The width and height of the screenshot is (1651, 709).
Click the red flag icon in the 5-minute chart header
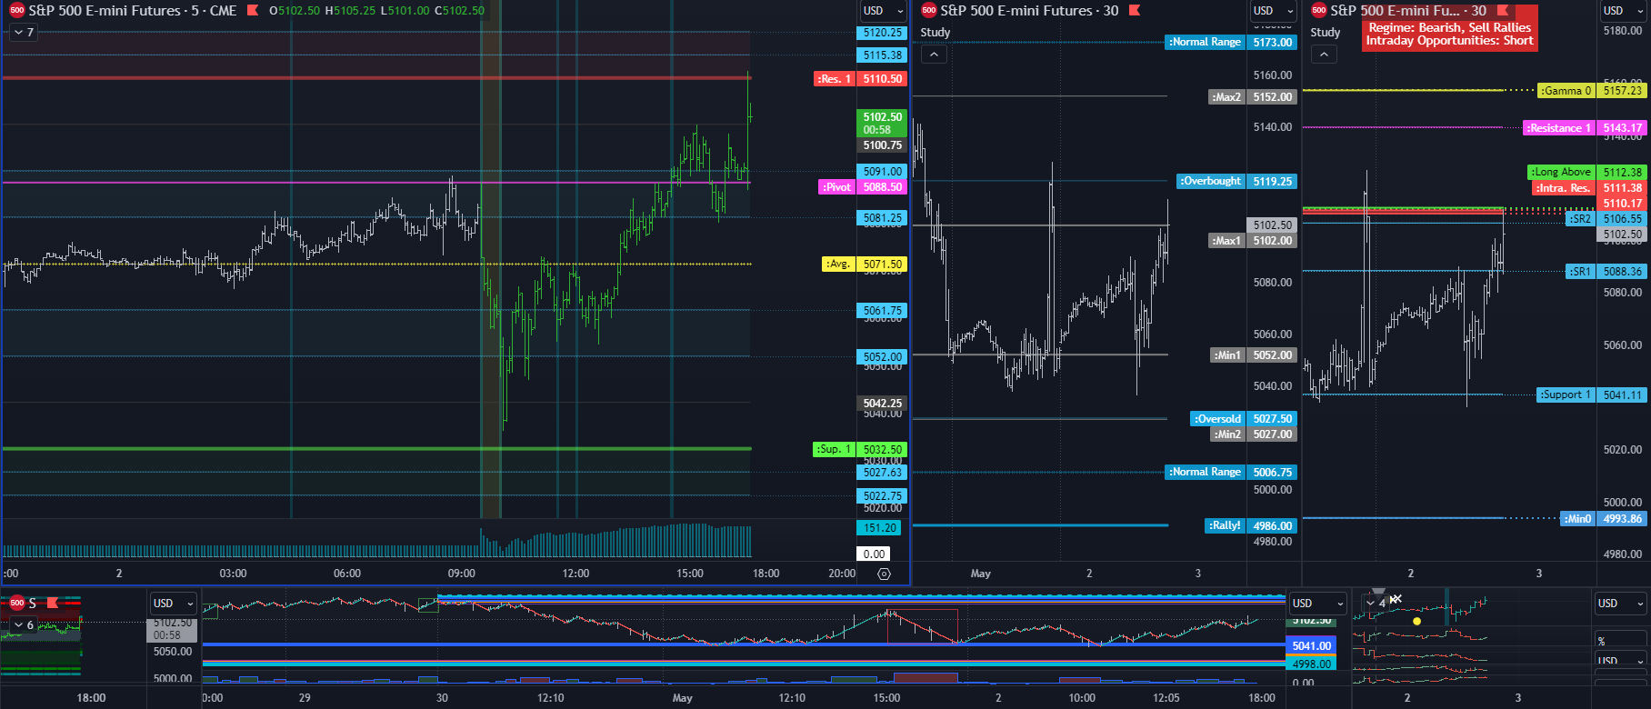253,11
